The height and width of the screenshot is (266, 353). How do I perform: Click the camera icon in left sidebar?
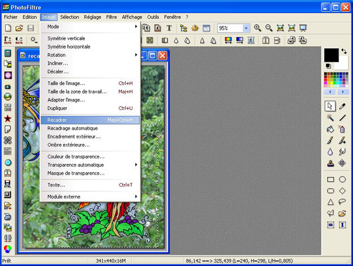[8, 87]
